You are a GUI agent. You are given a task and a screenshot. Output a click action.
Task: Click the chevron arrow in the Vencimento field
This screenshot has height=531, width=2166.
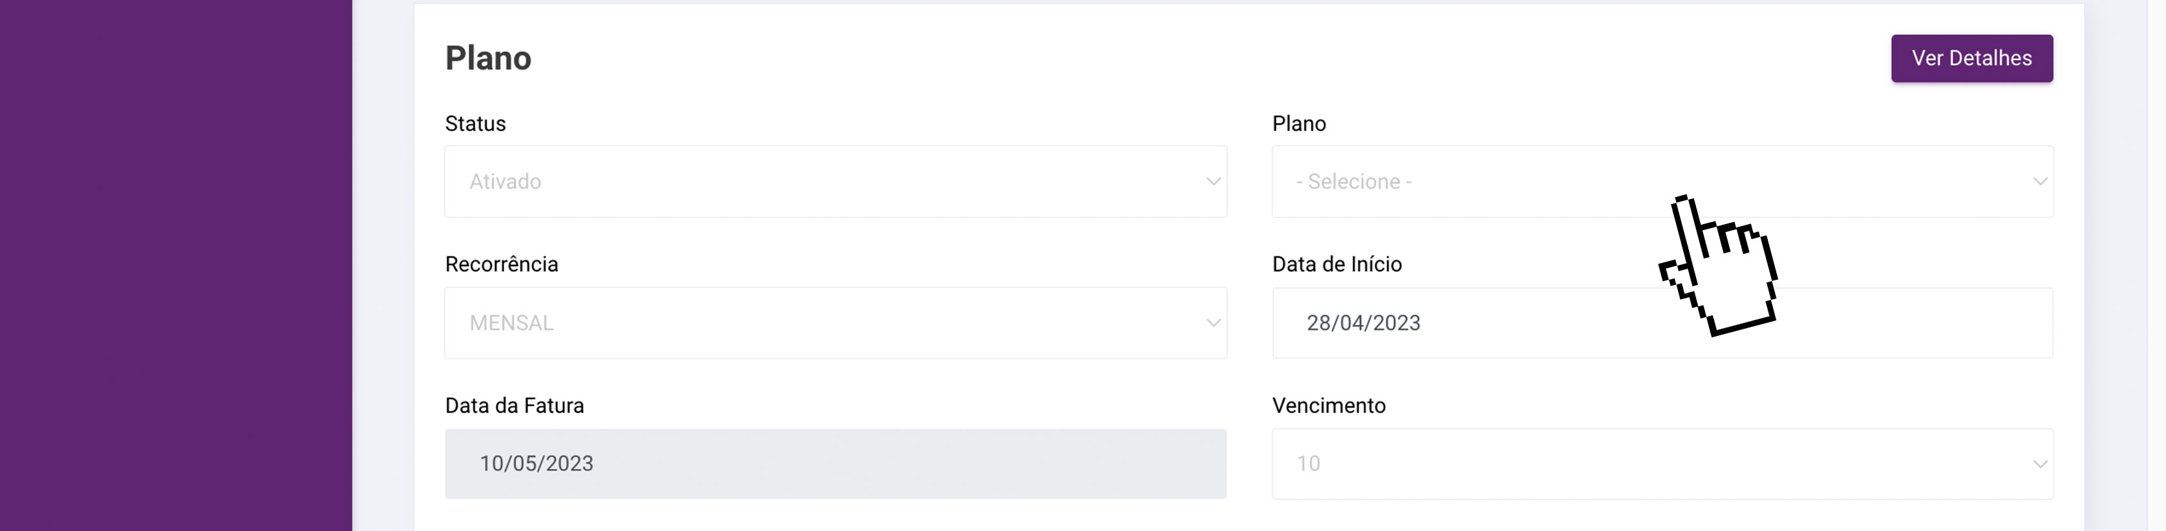click(x=2039, y=464)
